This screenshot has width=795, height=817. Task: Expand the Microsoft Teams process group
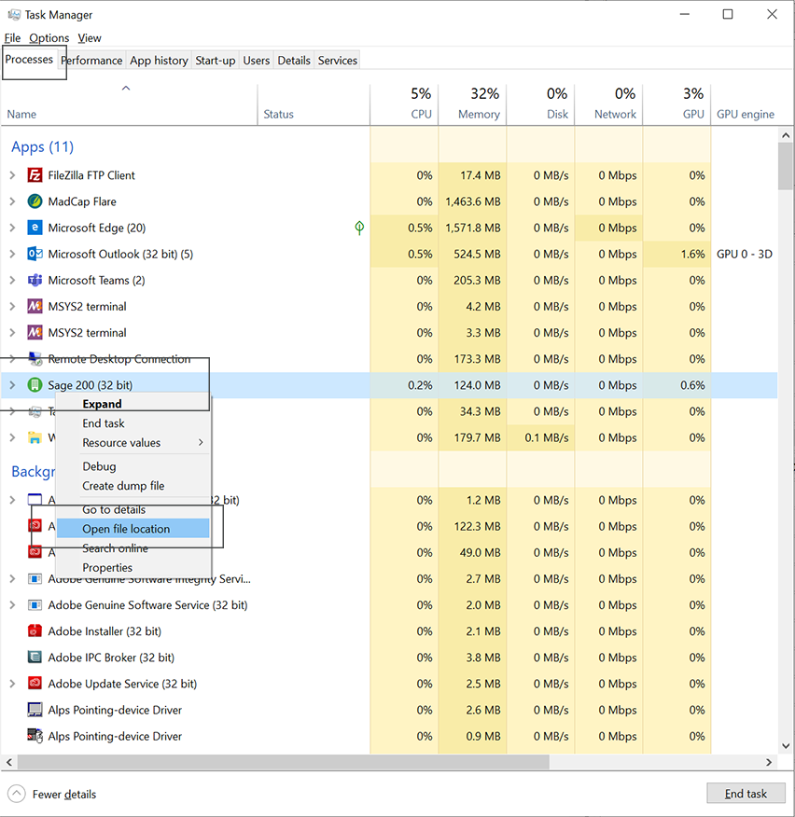click(12, 280)
